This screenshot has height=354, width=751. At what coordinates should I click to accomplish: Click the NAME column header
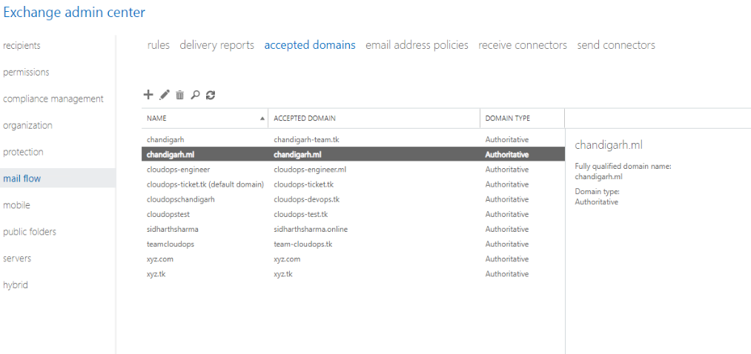point(156,118)
